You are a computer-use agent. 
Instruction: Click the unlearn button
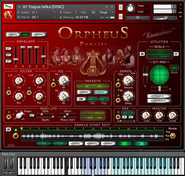pyautogui.click(x=159, y=101)
